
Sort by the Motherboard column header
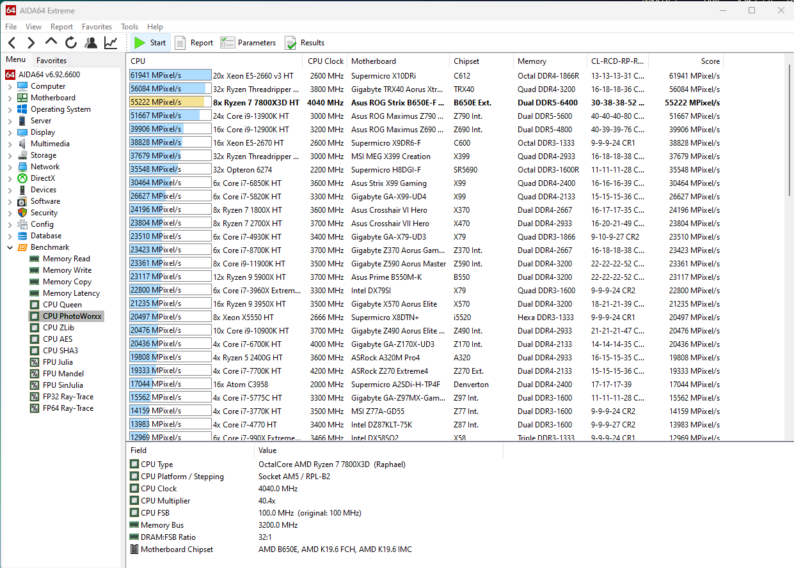click(399, 61)
